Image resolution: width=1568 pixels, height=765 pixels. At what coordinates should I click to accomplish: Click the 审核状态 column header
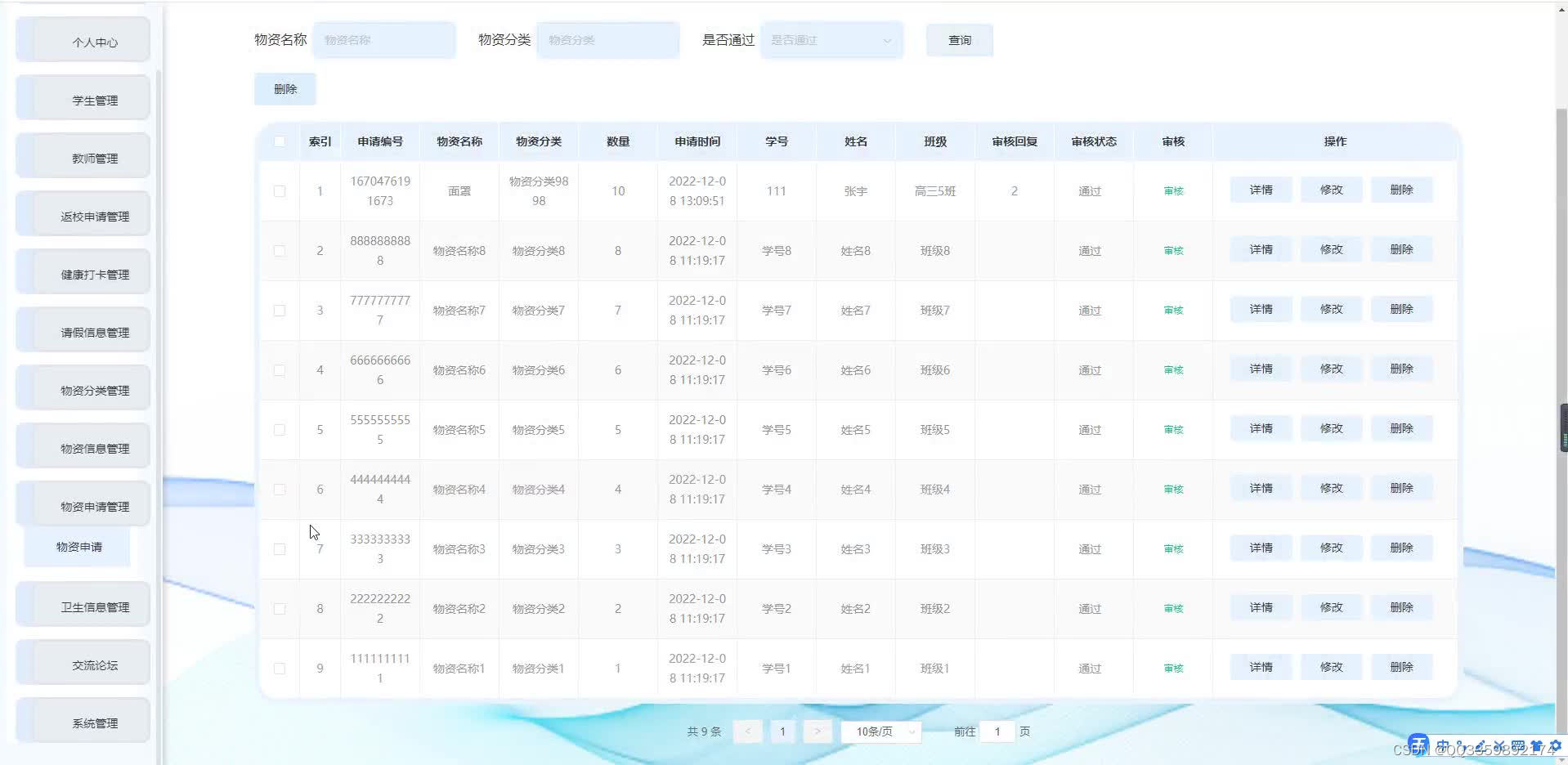(1094, 141)
